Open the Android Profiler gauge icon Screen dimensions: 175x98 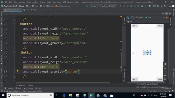pos(138,6)
